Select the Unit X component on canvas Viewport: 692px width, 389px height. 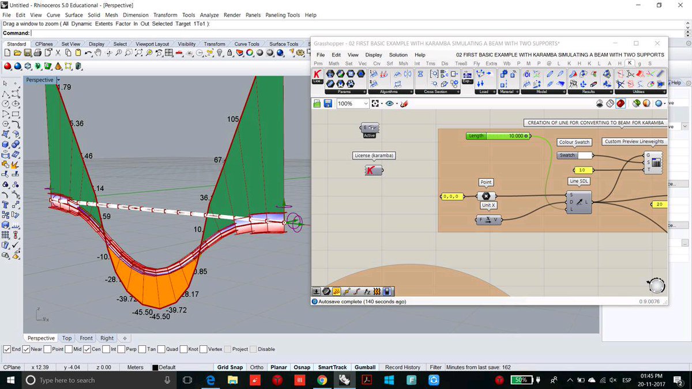(488, 220)
